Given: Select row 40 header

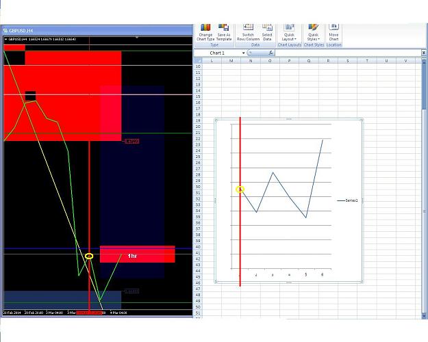Looking at the screenshot, I should [x=198, y=246].
